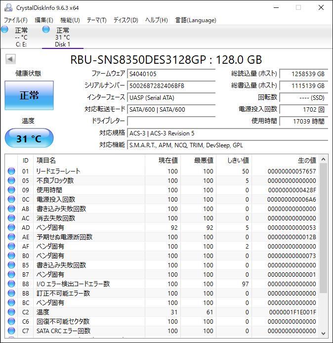Click the empty drive letter field
This screenshot has height=343, width=333.
click(x=171, y=121)
